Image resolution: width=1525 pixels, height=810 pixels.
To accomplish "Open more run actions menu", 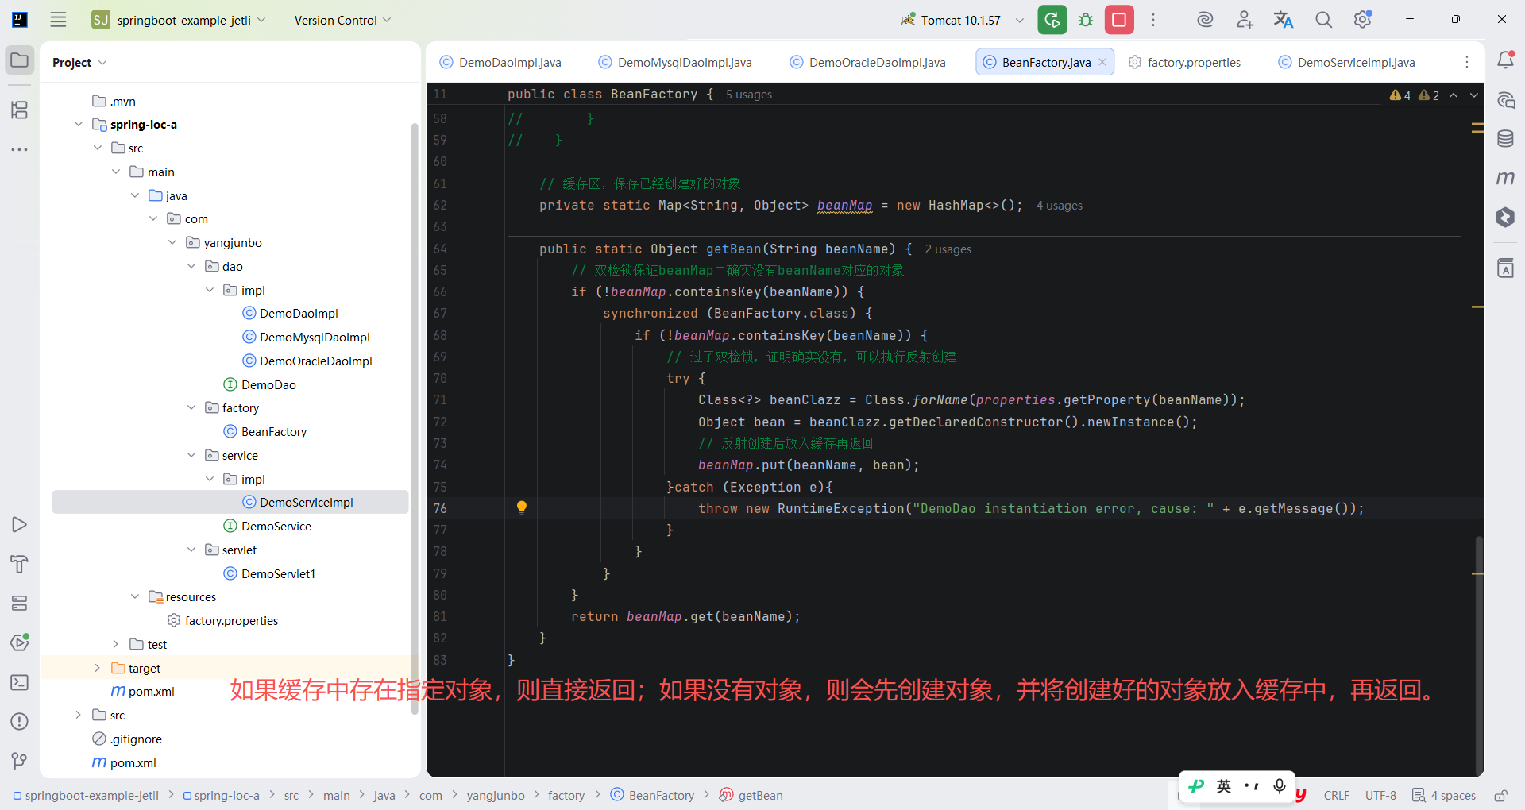I will (x=1153, y=20).
